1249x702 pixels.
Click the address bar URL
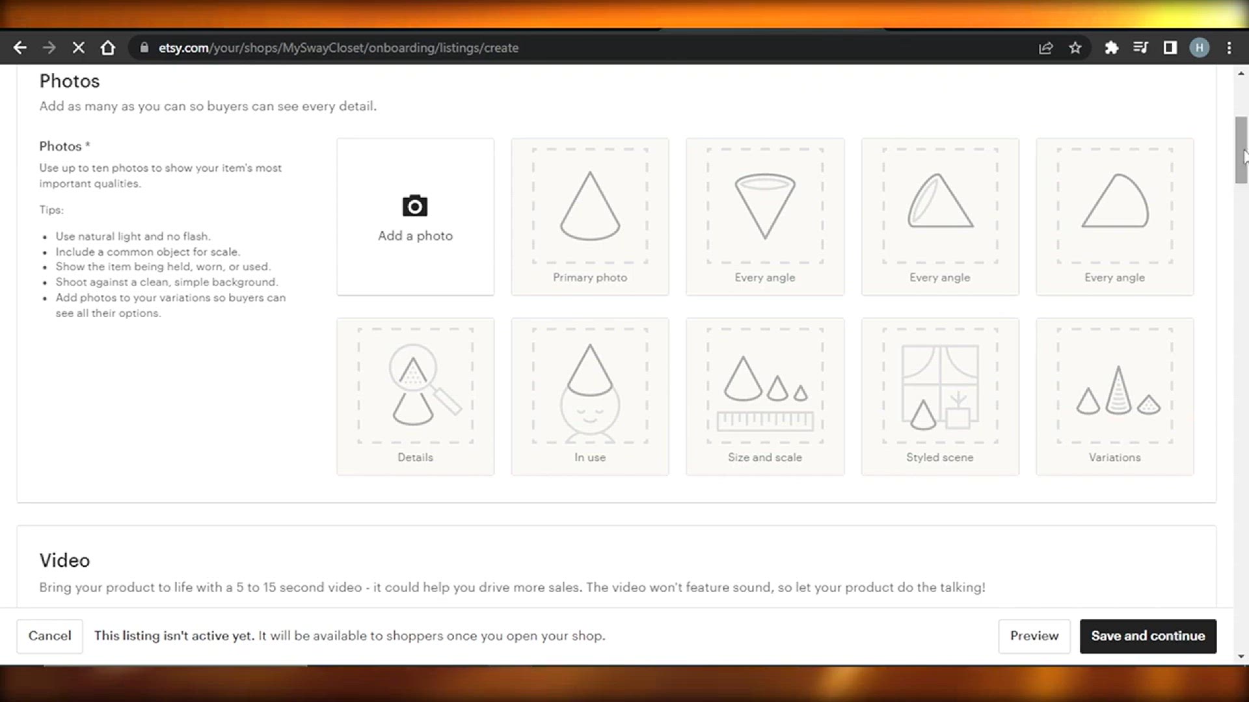pos(338,47)
